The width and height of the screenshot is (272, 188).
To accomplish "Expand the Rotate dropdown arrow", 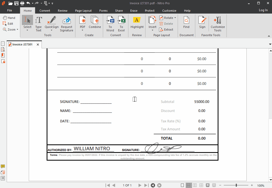I will (x=175, y=18).
